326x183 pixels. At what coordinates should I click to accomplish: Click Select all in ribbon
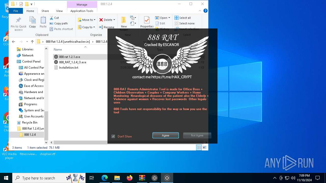[183, 18]
